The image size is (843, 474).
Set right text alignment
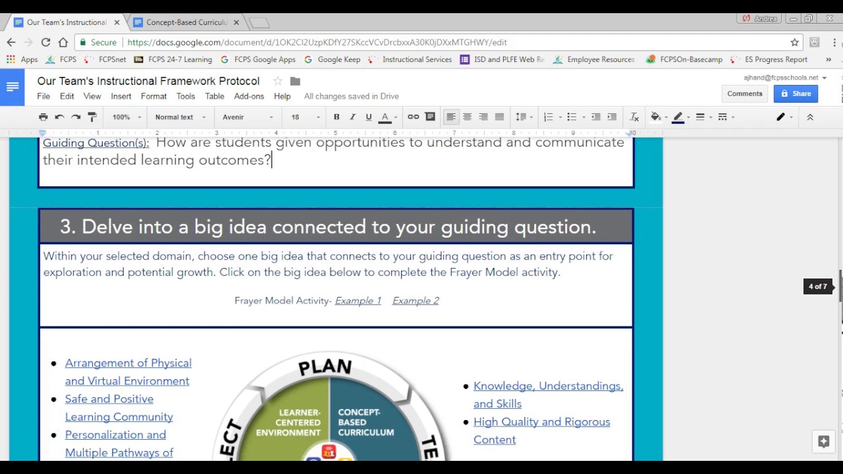click(x=483, y=117)
